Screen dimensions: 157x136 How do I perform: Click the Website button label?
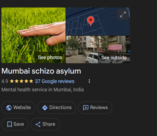[x=22, y=107]
